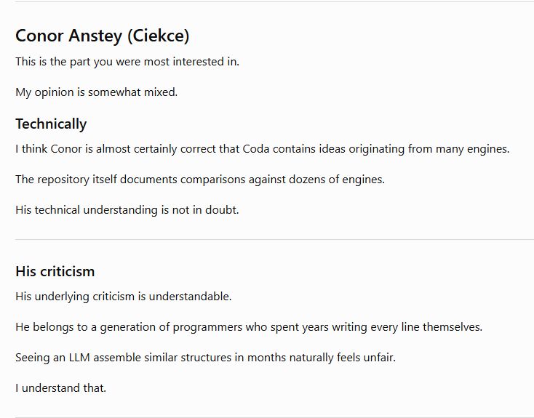Click the sentence 'Seeing an LLM assemble similar structures'
The height and width of the screenshot is (418, 534).
[205, 358]
